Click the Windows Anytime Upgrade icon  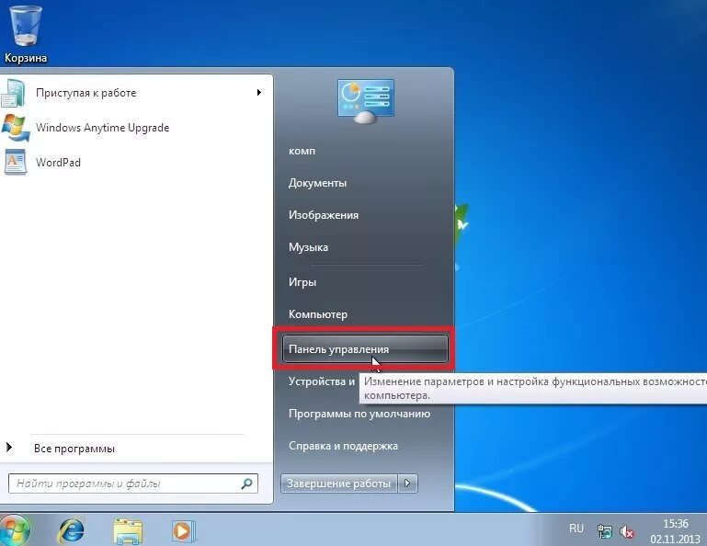click(x=15, y=128)
